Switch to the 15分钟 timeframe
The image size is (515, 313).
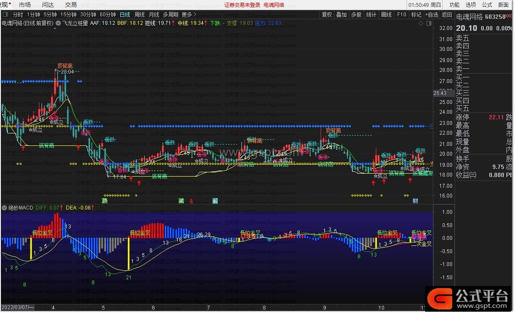pos(68,15)
